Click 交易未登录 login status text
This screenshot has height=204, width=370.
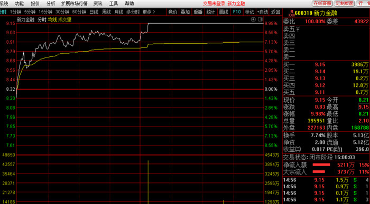tap(214, 4)
